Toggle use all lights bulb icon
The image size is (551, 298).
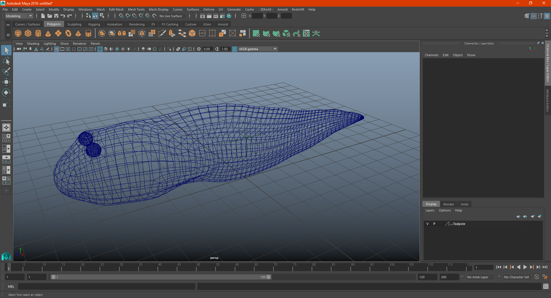pos(129,49)
